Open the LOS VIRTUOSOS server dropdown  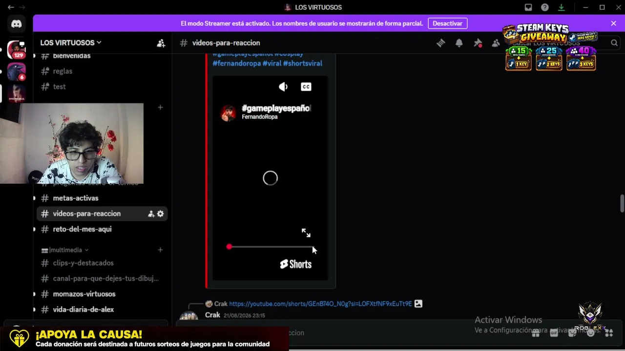(x=71, y=43)
